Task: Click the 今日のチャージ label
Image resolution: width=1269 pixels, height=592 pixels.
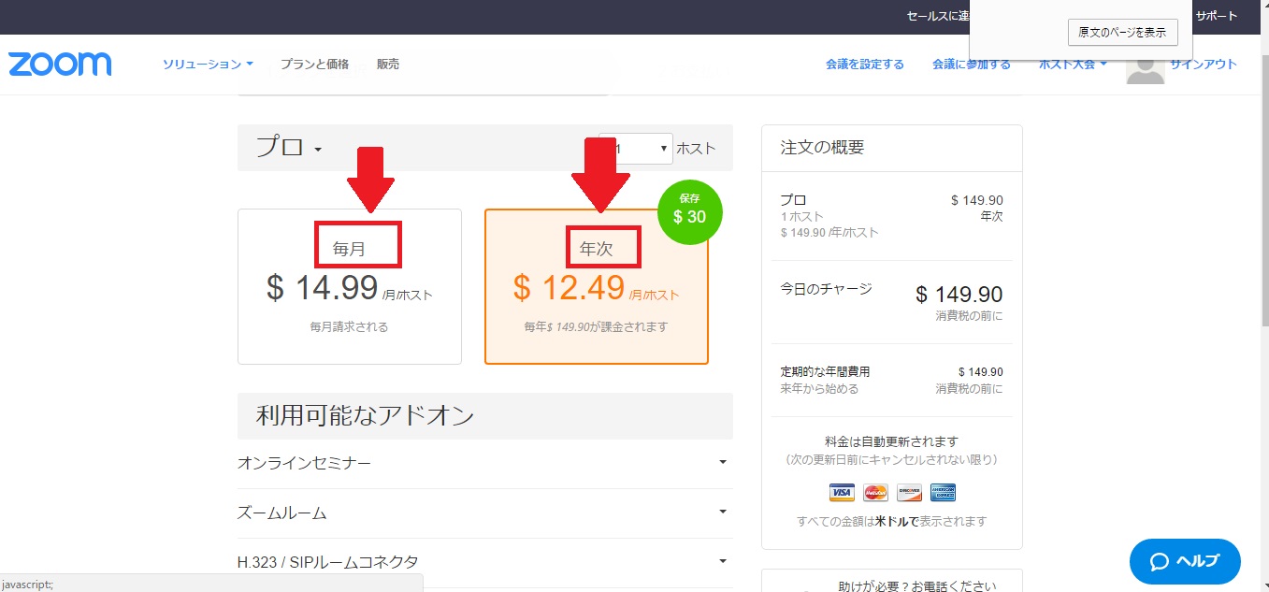Action: pyautogui.click(x=827, y=289)
